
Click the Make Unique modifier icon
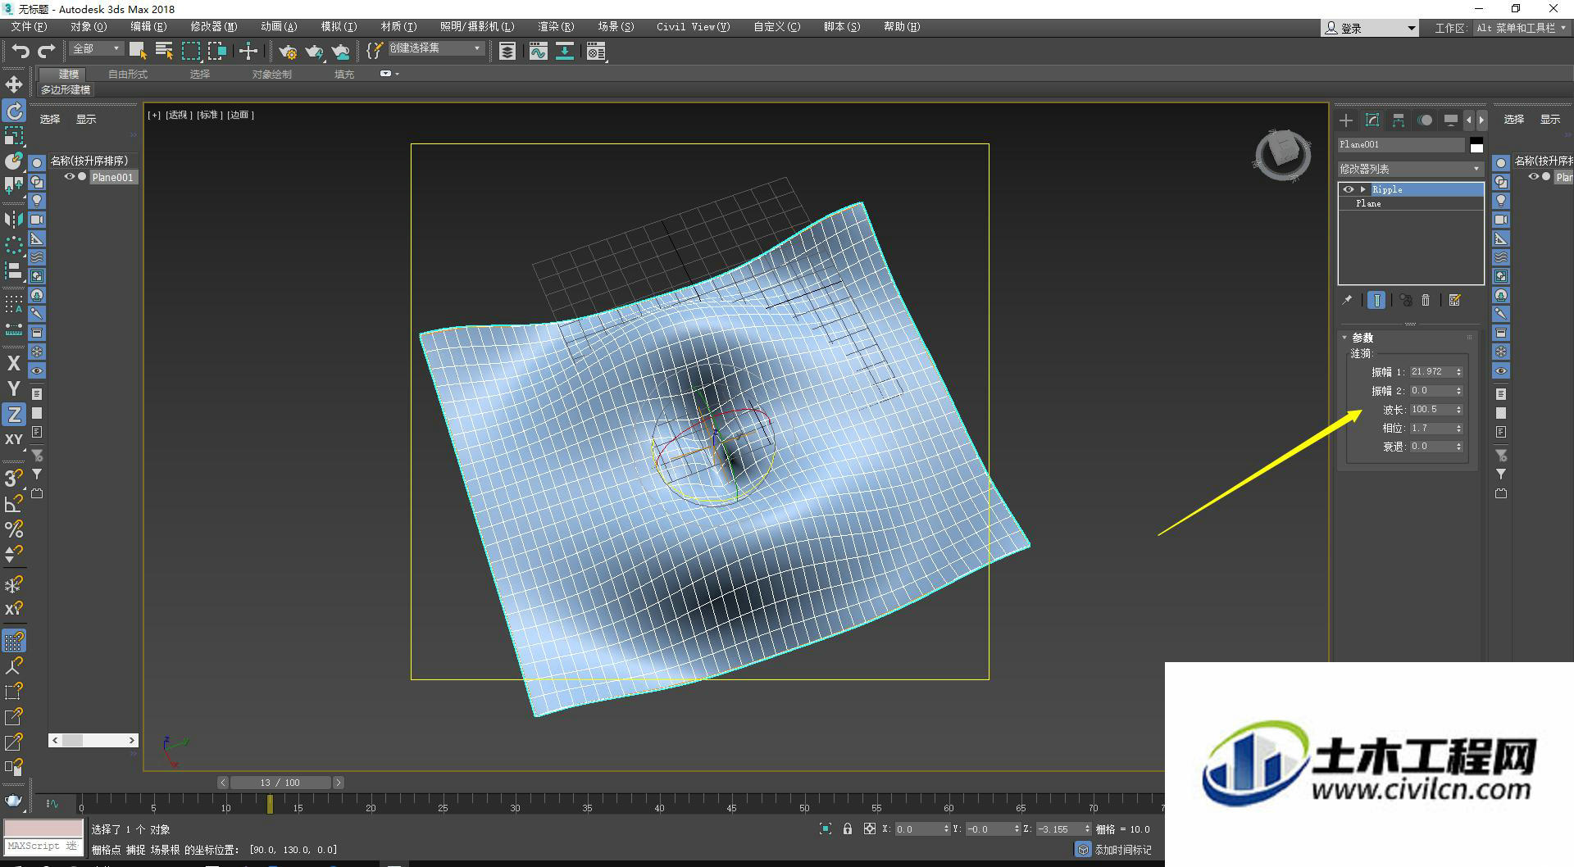point(1405,301)
